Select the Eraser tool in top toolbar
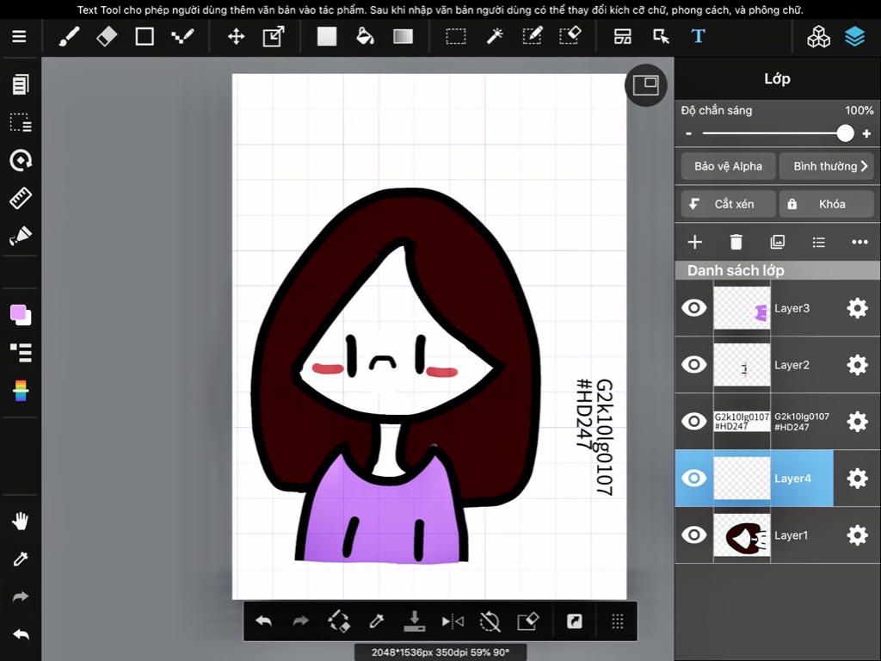 tap(107, 37)
